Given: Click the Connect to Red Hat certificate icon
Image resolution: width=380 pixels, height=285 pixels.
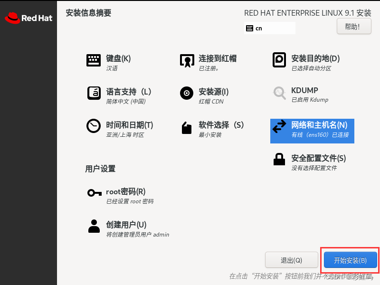Looking at the screenshot, I should (x=187, y=61).
